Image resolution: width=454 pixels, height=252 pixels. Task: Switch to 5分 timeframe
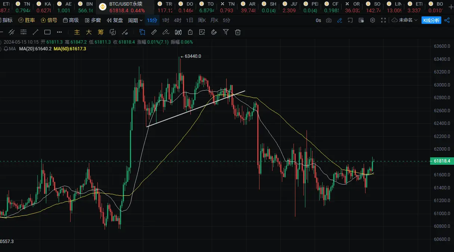pos(226,20)
